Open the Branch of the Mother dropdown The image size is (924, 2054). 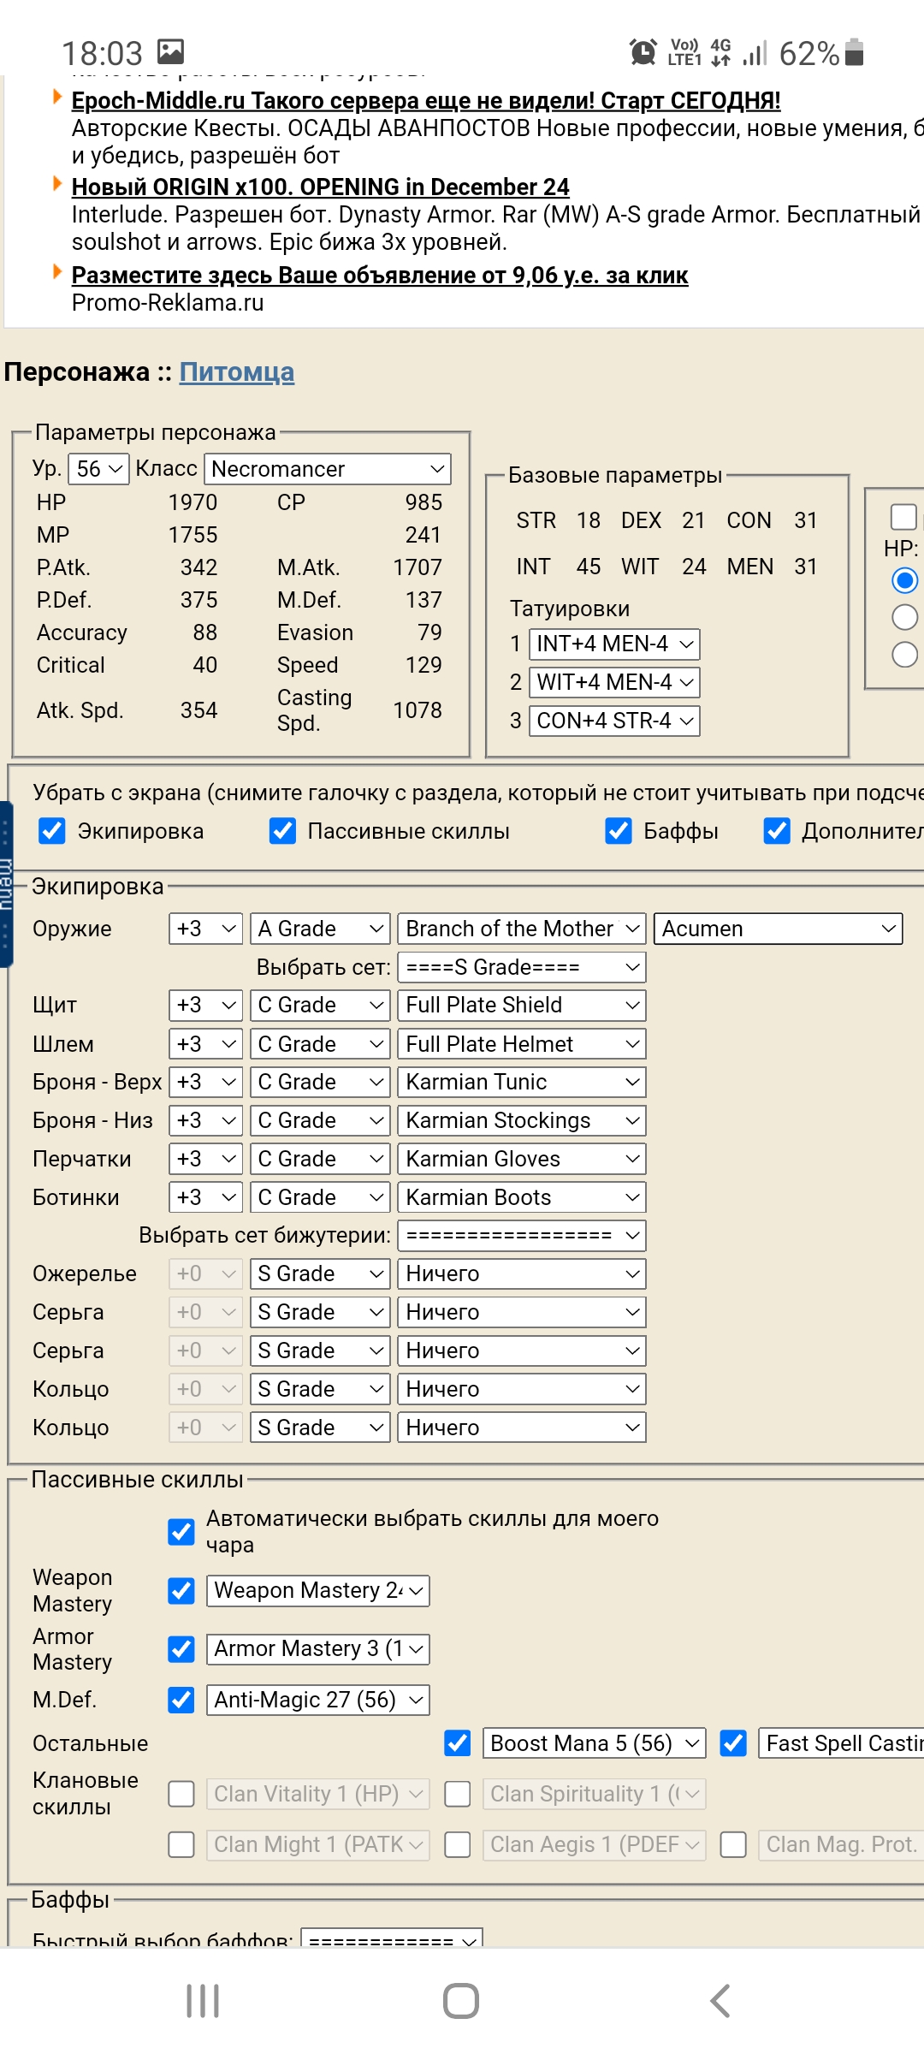[522, 929]
